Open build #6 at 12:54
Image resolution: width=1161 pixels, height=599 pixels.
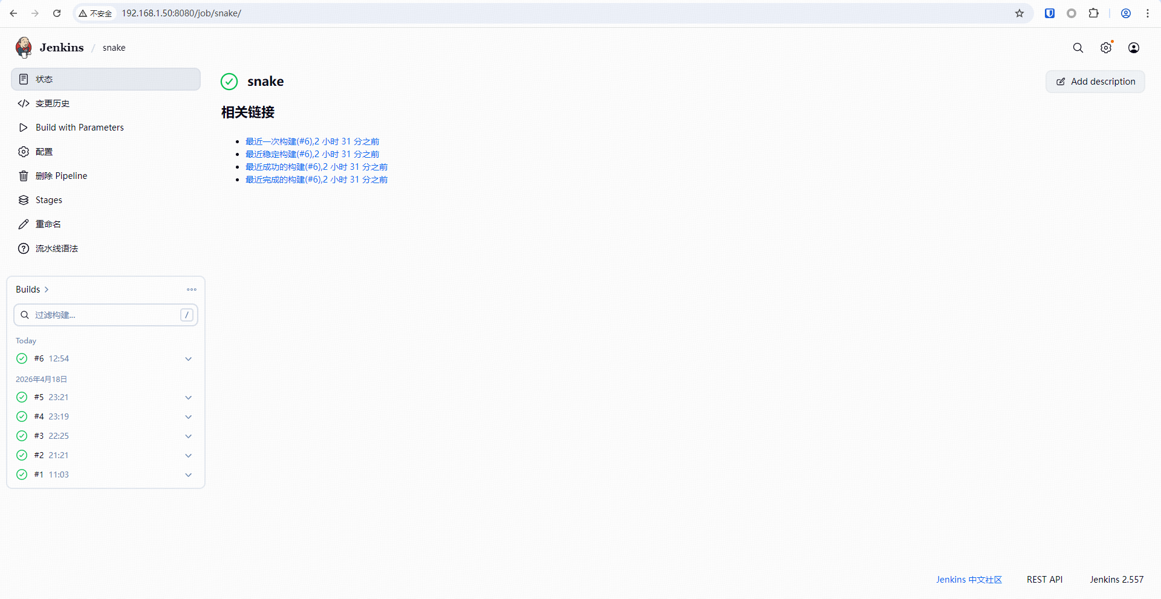coord(51,358)
